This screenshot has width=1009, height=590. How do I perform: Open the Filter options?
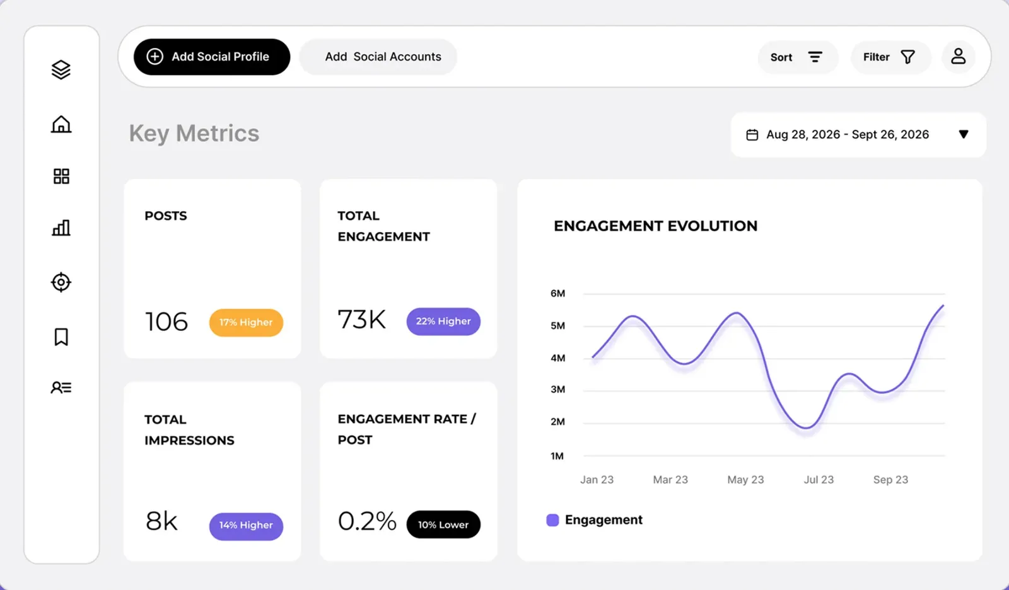[x=890, y=57]
